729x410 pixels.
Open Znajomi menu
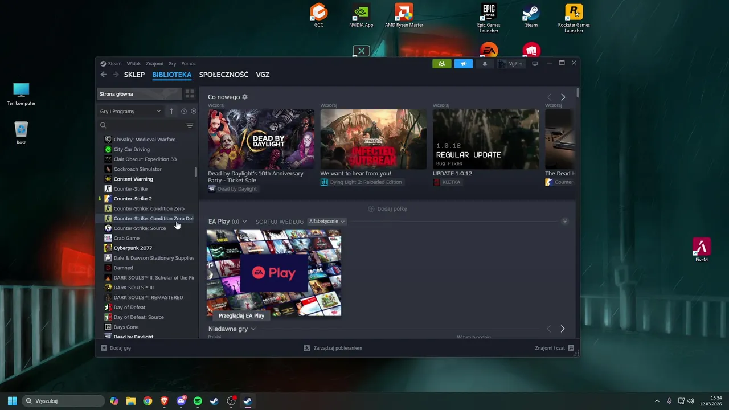(x=154, y=64)
